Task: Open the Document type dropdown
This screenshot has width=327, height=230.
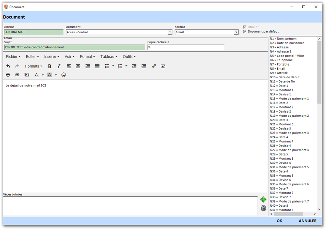Action: tap(170, 32)
